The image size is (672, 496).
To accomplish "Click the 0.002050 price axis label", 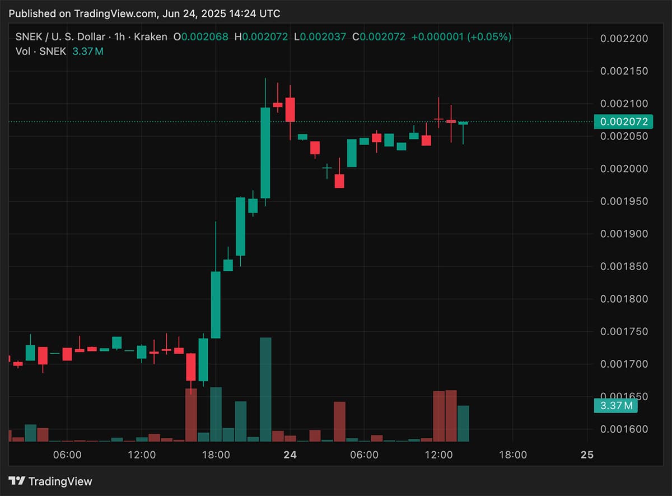I will [x=624, y=136].
